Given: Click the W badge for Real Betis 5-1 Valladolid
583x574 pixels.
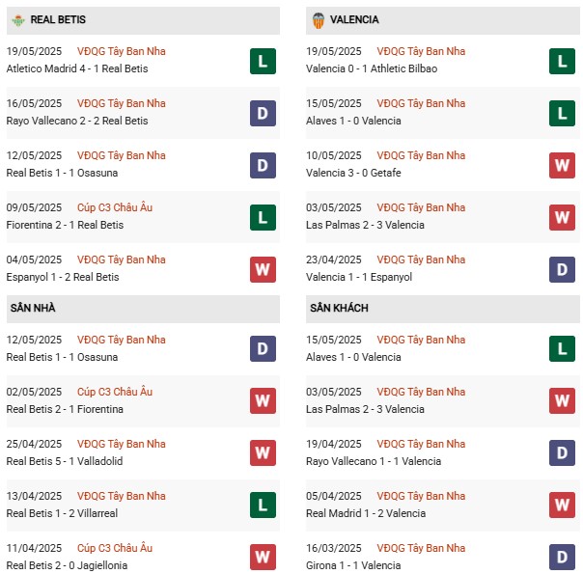Looking at the screenshot, I should click(x=263, y=452).
